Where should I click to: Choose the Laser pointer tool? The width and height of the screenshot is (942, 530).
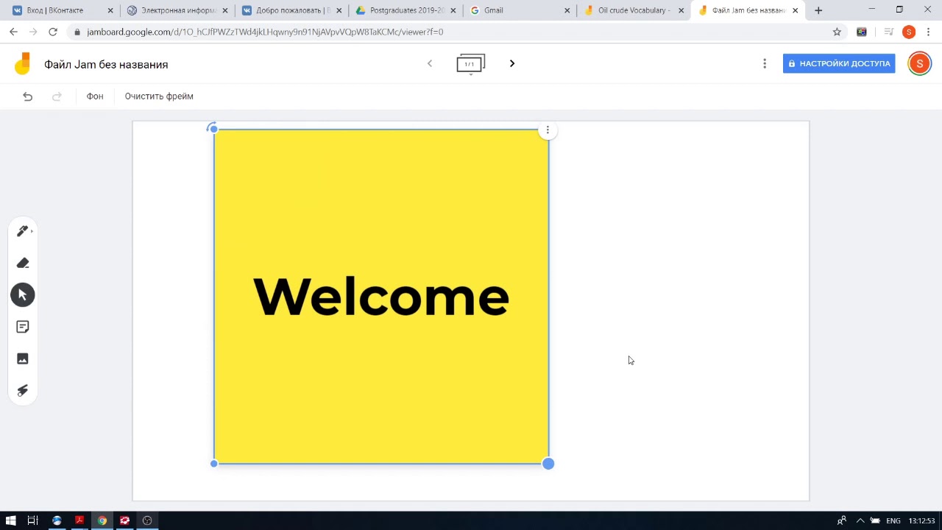point(23,390)
